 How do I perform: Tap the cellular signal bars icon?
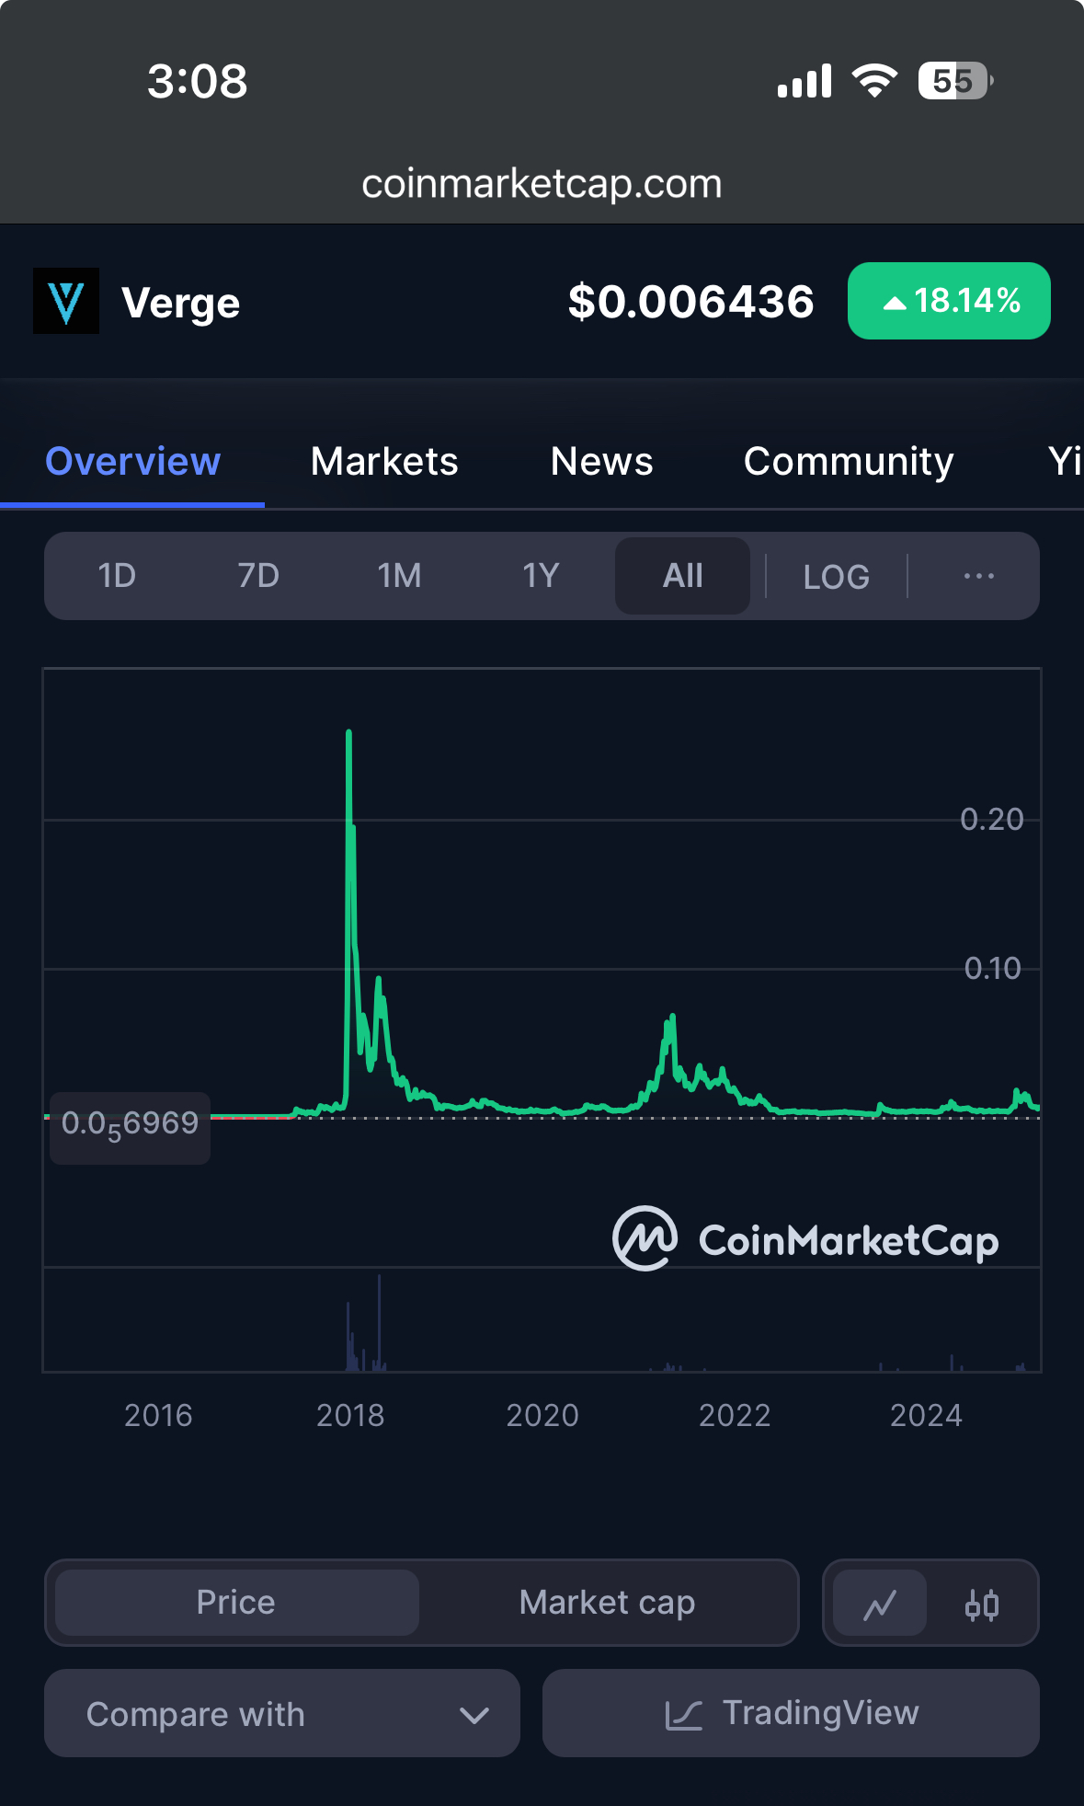[804, 81]
